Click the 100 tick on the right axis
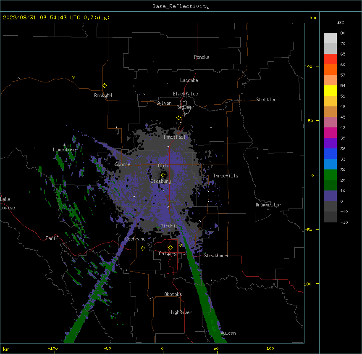 308,66
